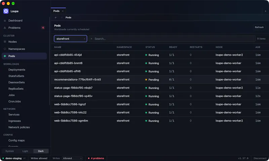Click the demo-staging cluster name
Viewport: 269px width, 161px height.
click(x=13, y=158)
